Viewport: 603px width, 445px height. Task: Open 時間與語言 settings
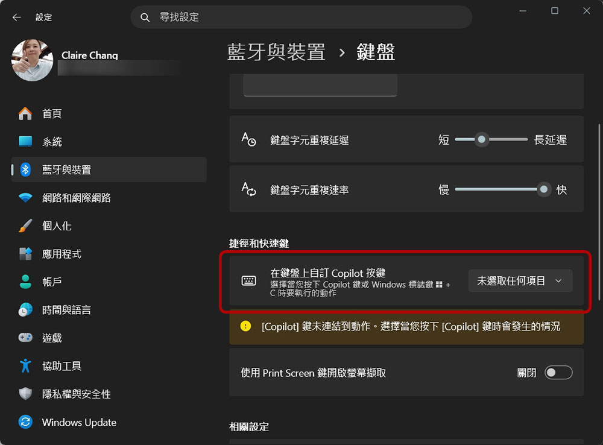pyautogui.click(x=109, y=310)
